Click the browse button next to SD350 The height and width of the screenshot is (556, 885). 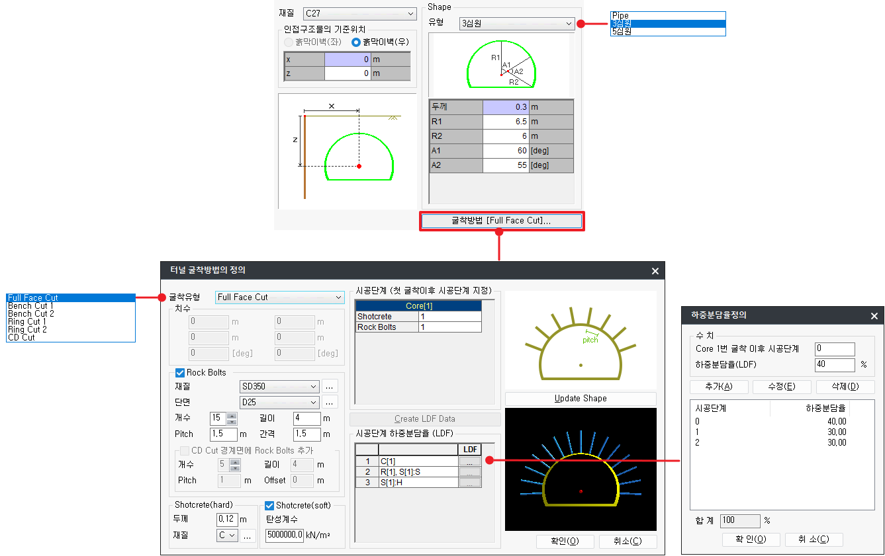[x=330, y=387]
